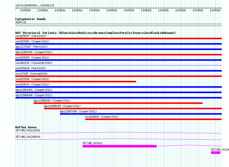Open the partially visible SET|NM_00124 transcript label
The height and width of the screenshot is (167, 229).
[220, 150]
